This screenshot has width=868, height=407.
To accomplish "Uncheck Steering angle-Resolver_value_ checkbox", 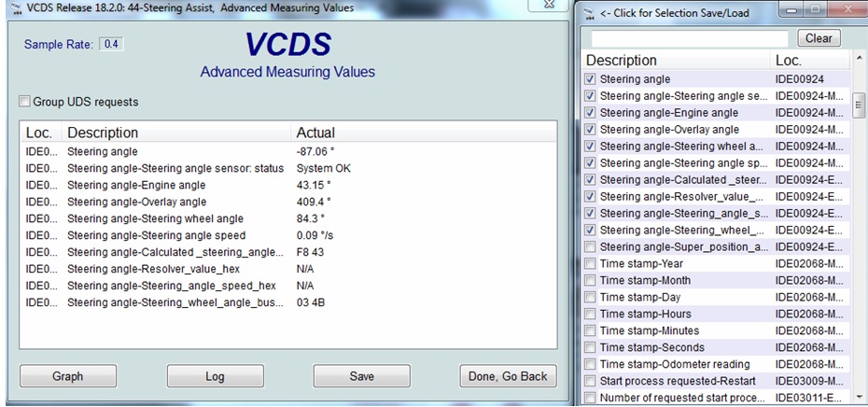I will (x=590, y=196).
